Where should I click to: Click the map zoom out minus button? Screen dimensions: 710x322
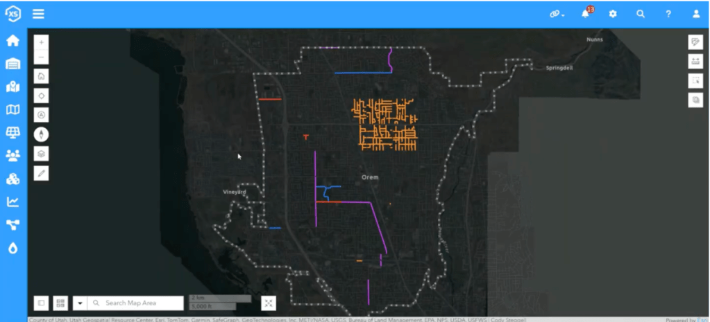pyautogui.click(x=42, y=57)
